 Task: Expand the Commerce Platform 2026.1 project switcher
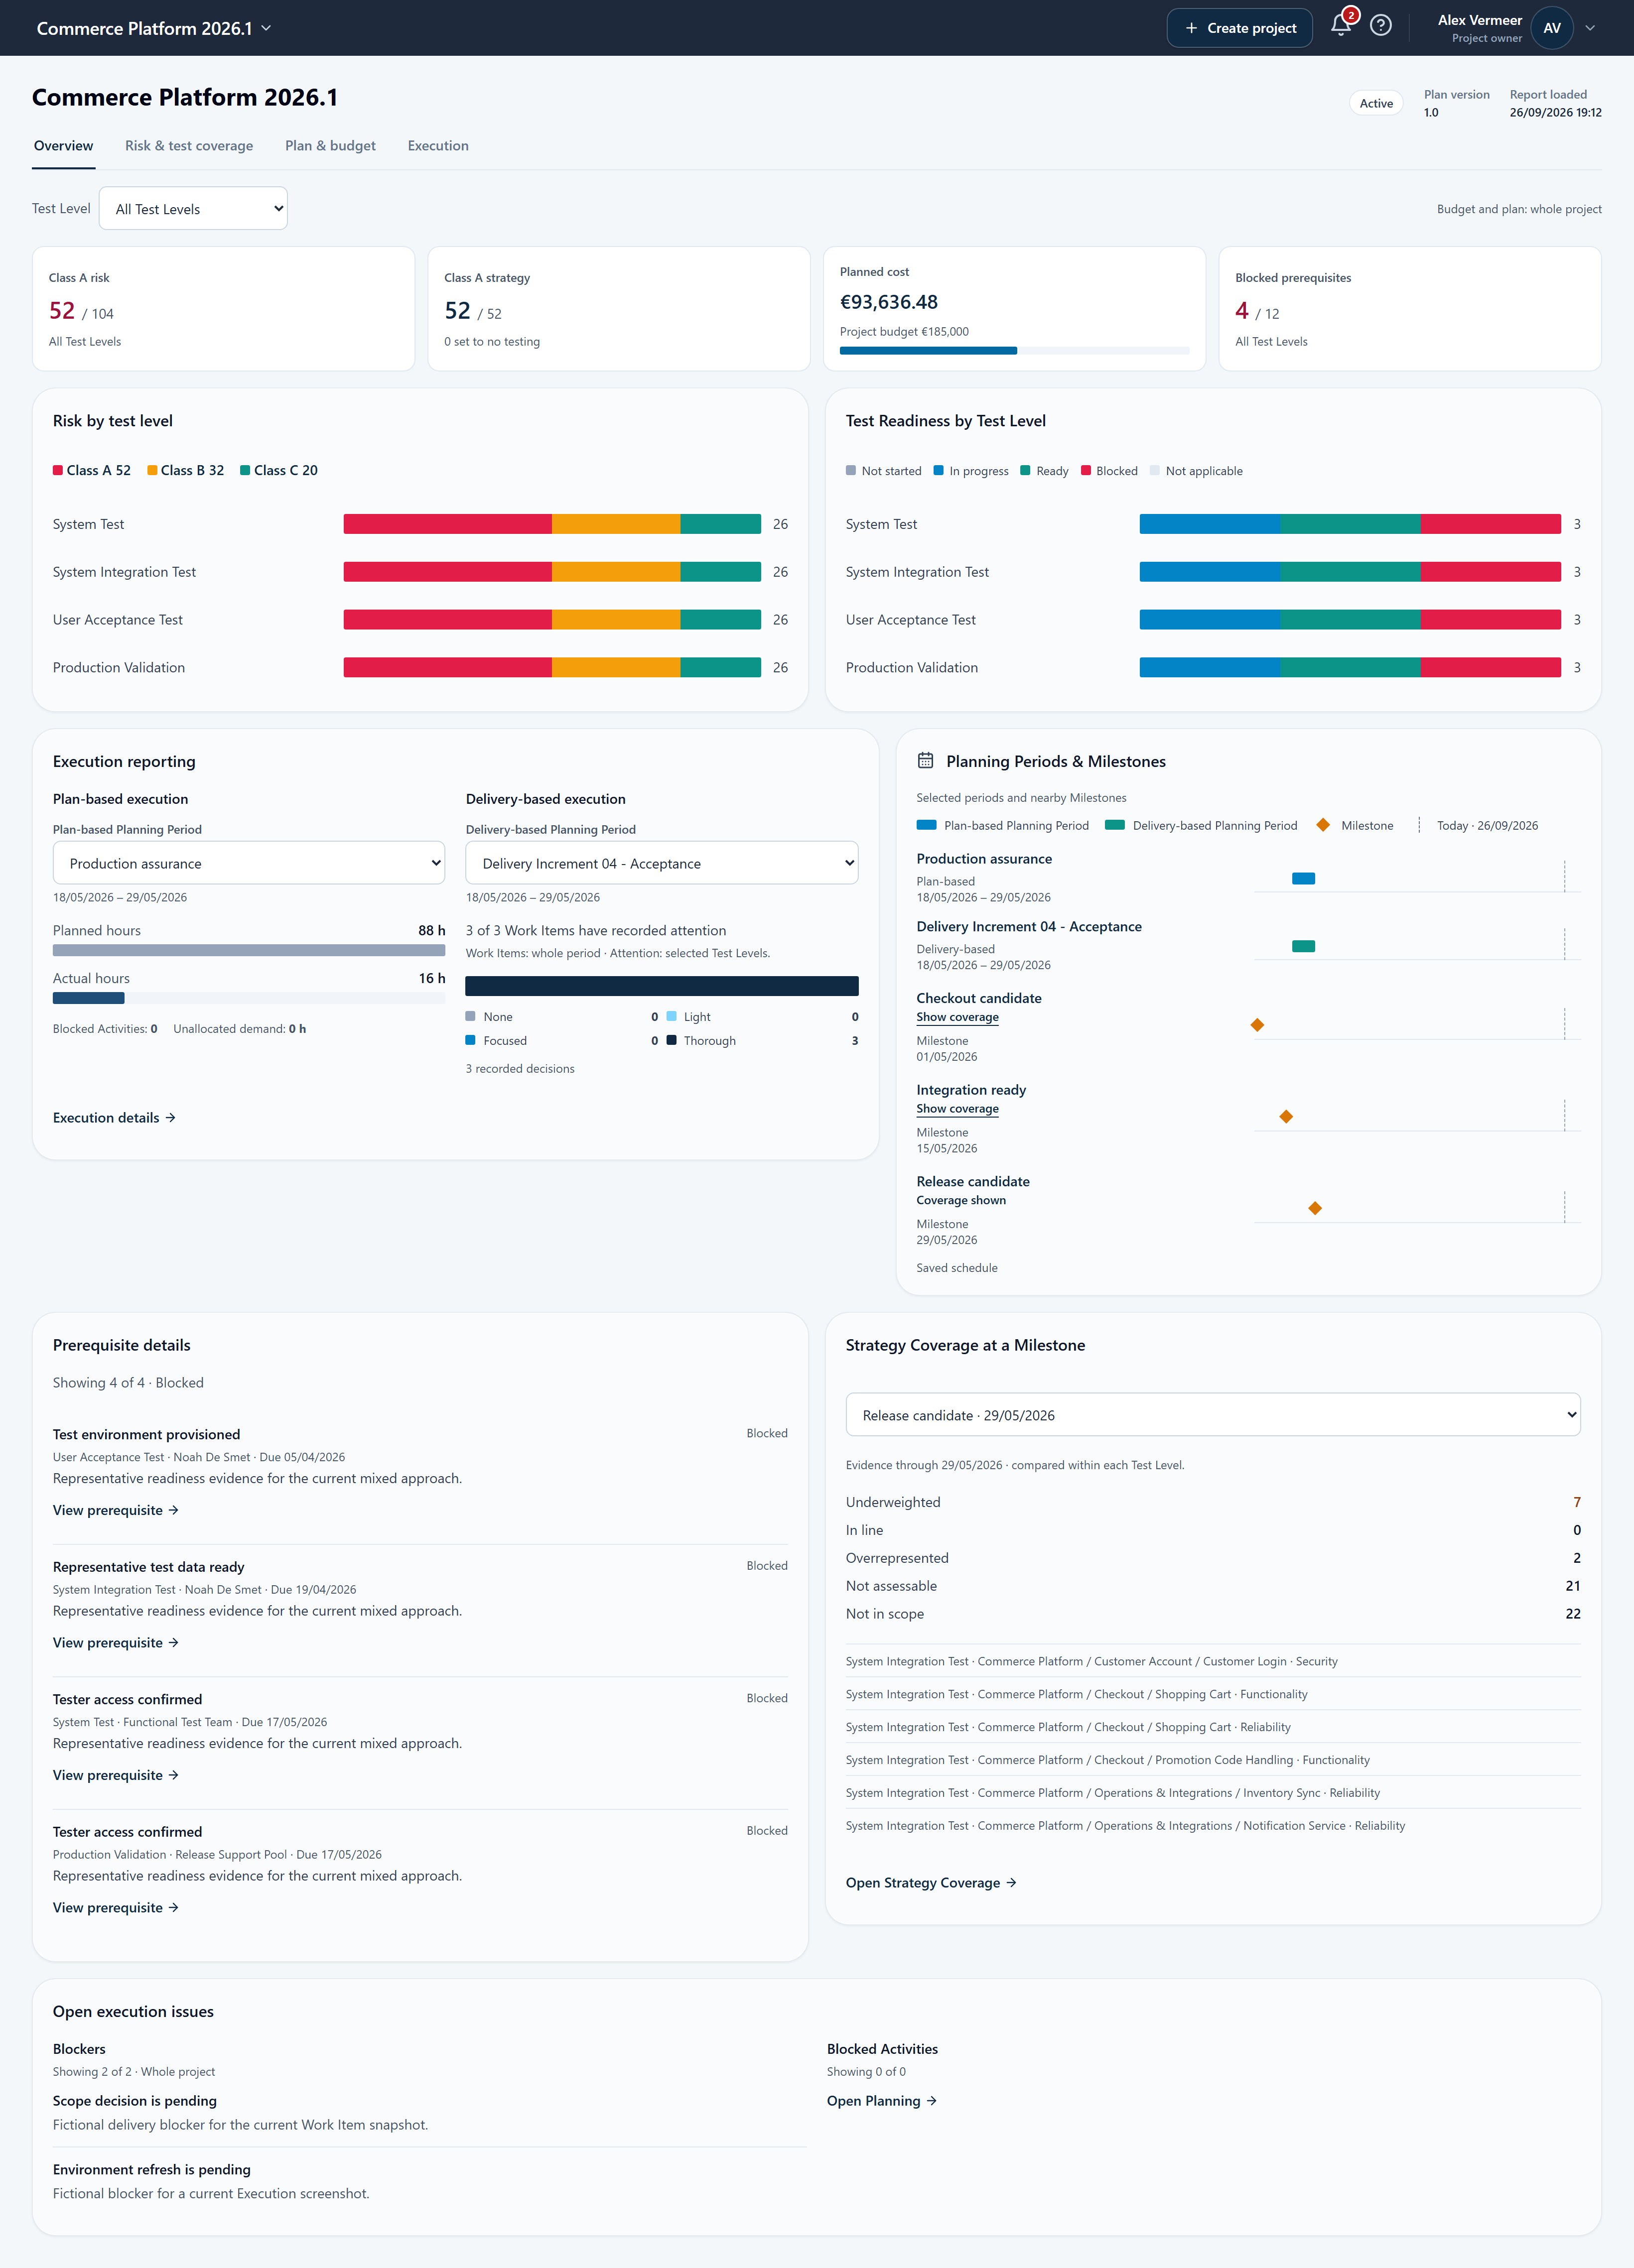154,28
